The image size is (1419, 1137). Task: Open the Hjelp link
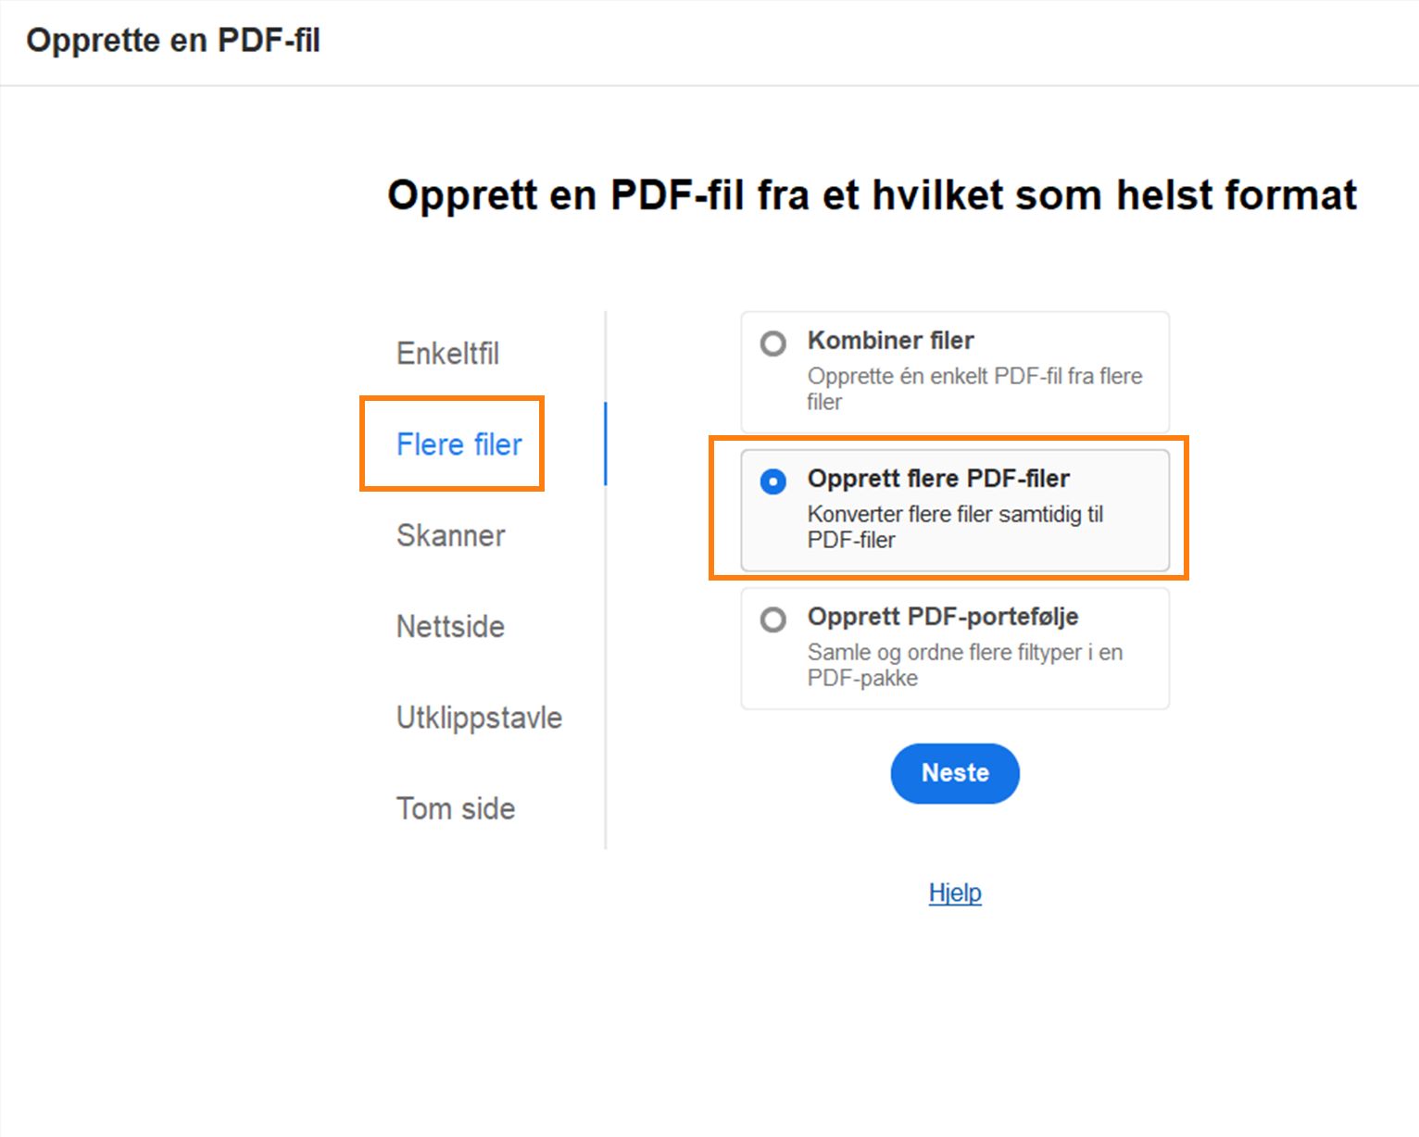tap(955, 893)
